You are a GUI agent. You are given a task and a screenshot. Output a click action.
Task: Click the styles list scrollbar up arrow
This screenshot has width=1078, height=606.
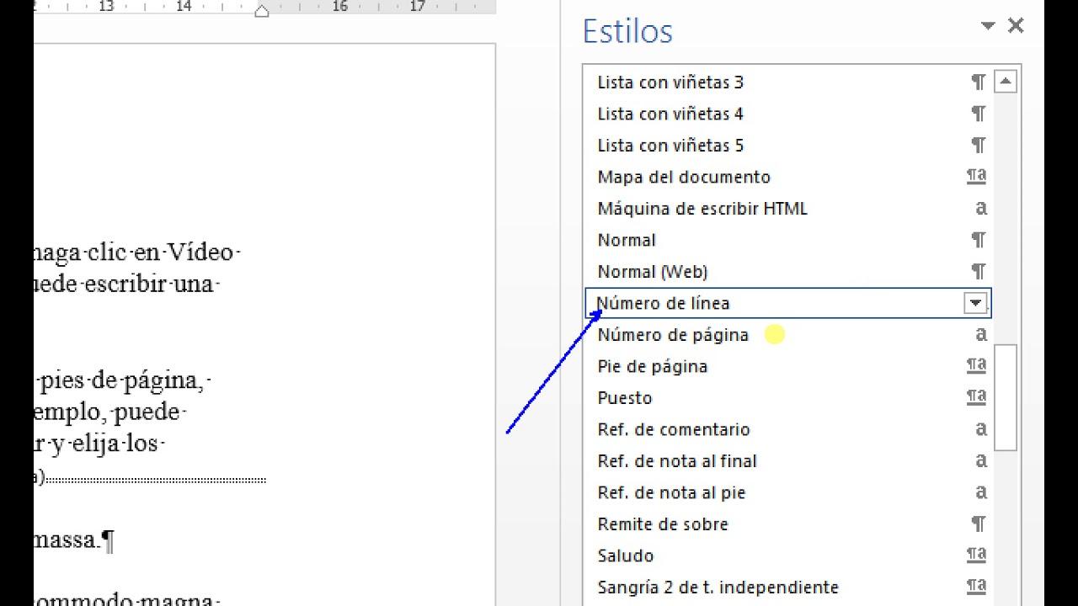pos(1005,82)
